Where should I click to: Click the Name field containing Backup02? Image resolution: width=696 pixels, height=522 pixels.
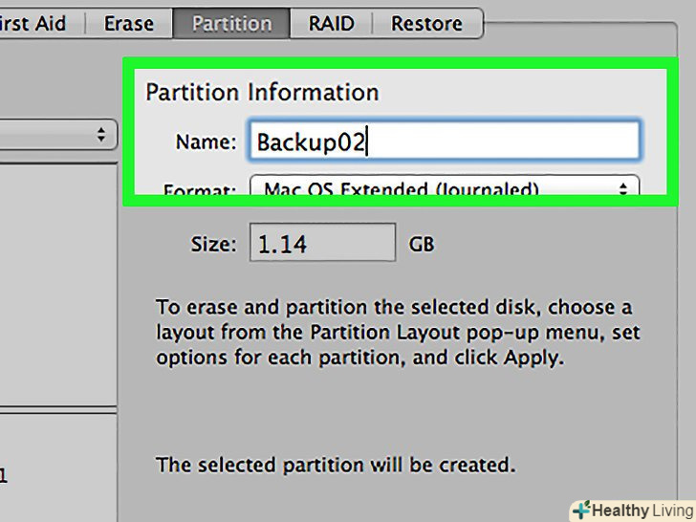[x=444, y=141]
